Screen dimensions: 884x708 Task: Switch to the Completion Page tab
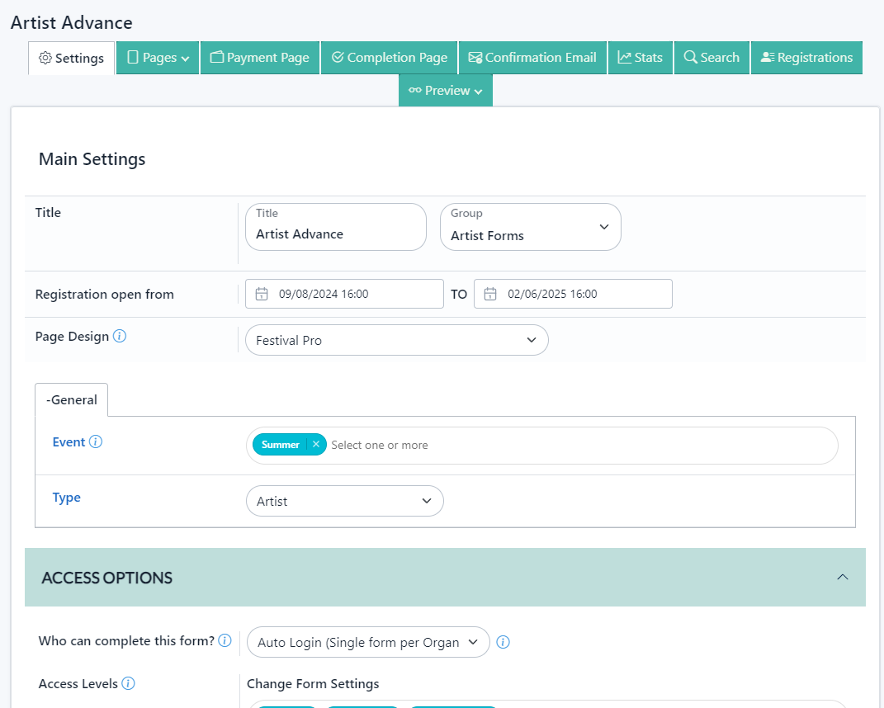click(390, 58)
